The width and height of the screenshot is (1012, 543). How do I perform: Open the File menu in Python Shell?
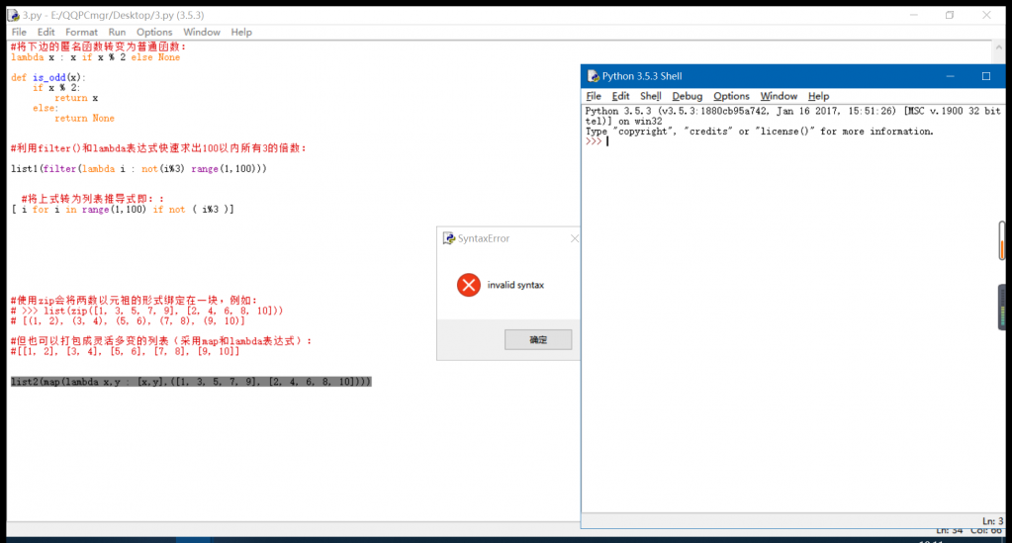click(594, 96)
